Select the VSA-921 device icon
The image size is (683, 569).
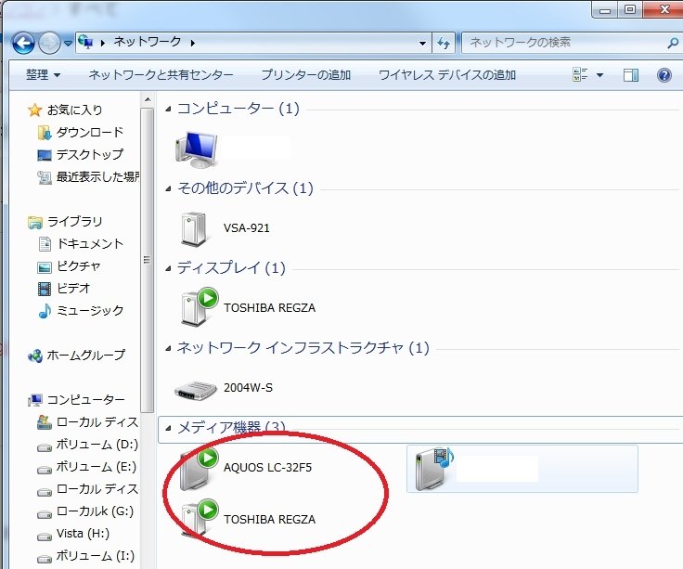(194, 228)
